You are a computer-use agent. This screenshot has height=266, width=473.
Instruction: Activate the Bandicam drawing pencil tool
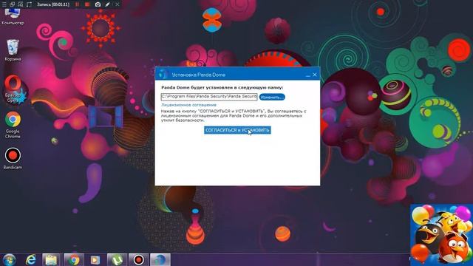pyautogui.click(x=107, y=4)
